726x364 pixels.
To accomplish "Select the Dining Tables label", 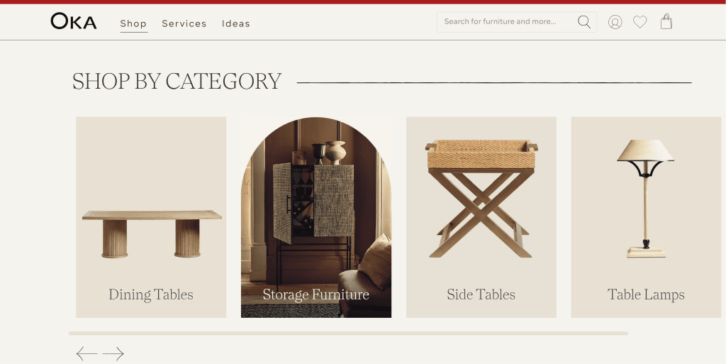I will (x=151, y=294).
